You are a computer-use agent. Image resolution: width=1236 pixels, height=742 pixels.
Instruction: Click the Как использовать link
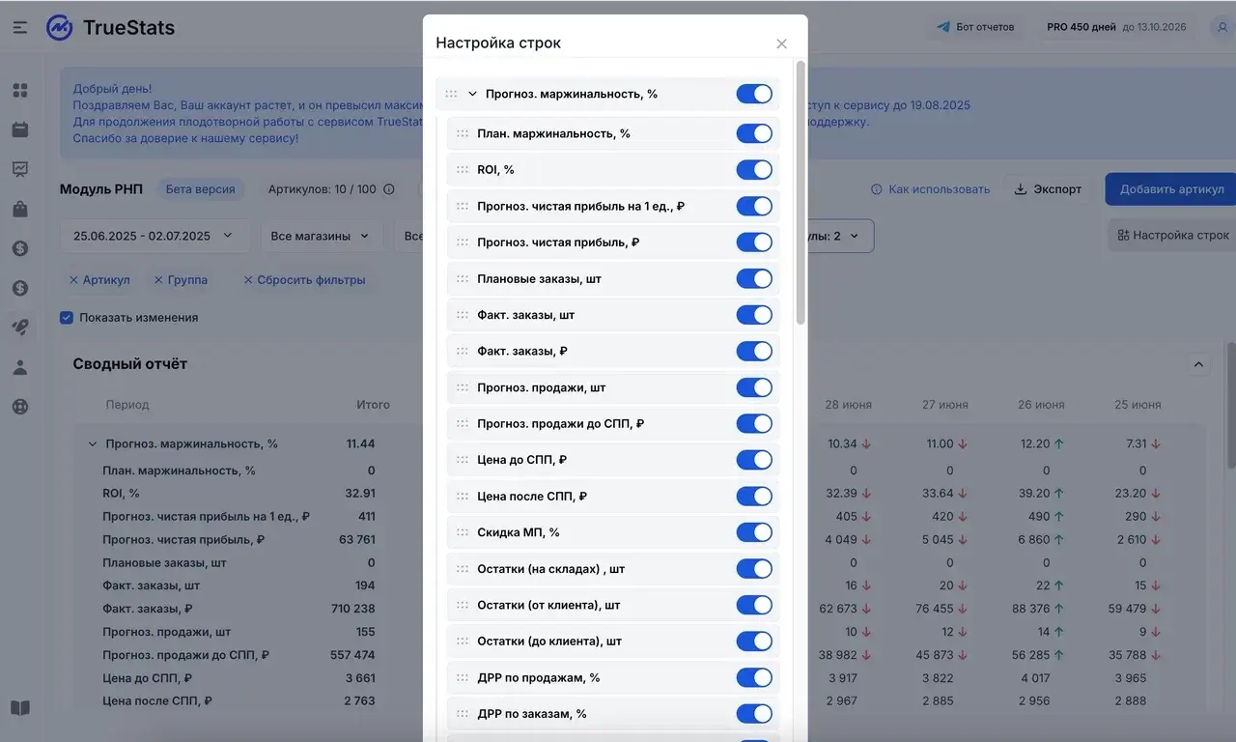pos(931,189)
